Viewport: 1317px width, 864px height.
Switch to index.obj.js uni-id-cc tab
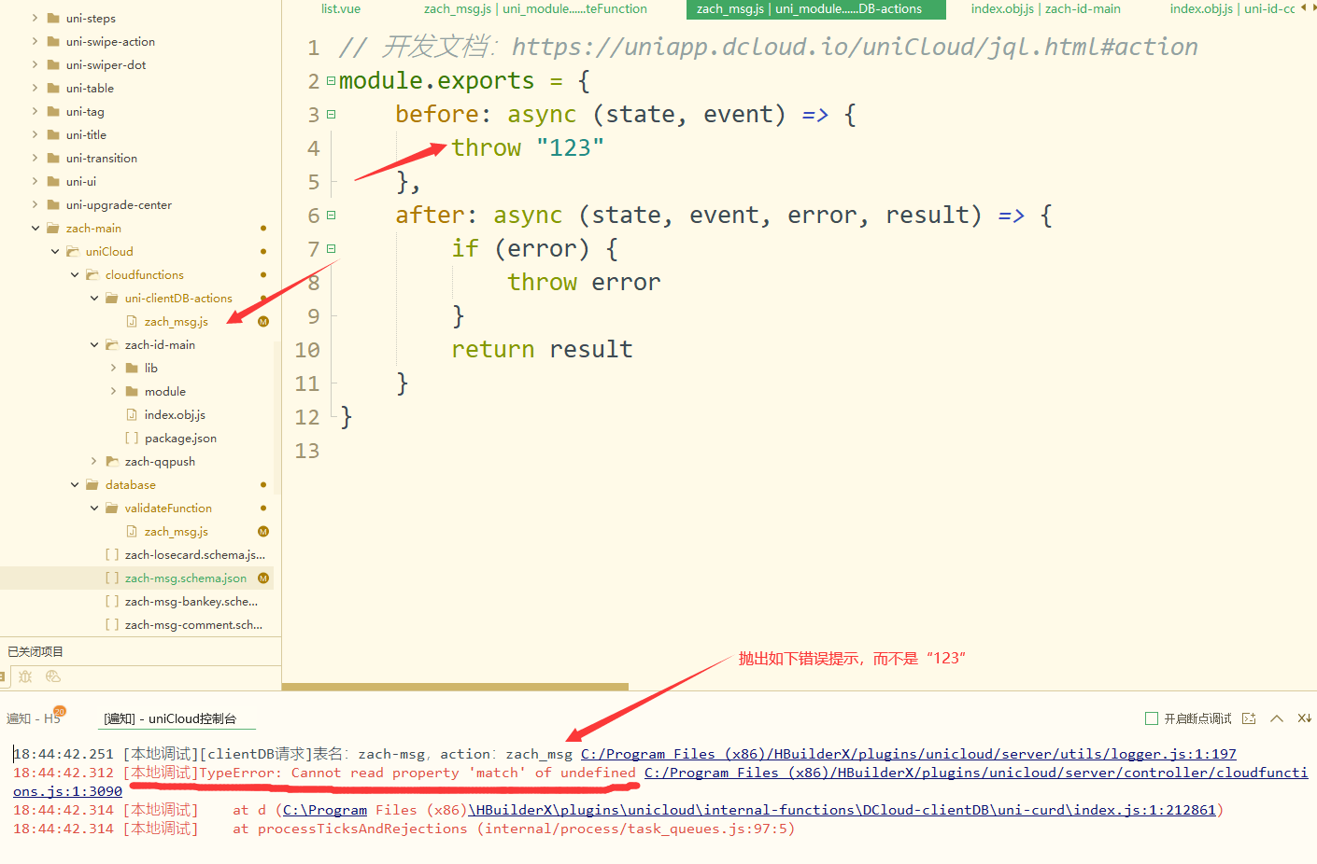1232,9
